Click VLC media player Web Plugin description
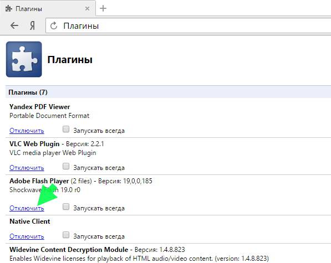 click(x=53, y=153)
